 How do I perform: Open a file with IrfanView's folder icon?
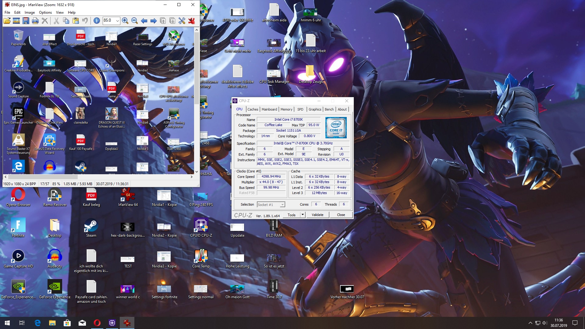7,21
